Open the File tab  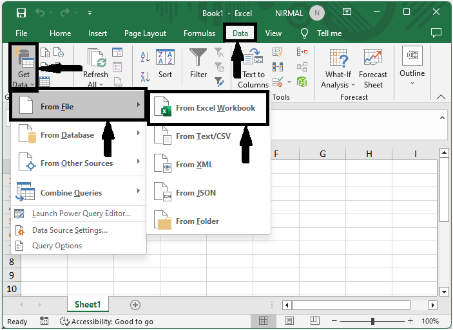(21, 33)
